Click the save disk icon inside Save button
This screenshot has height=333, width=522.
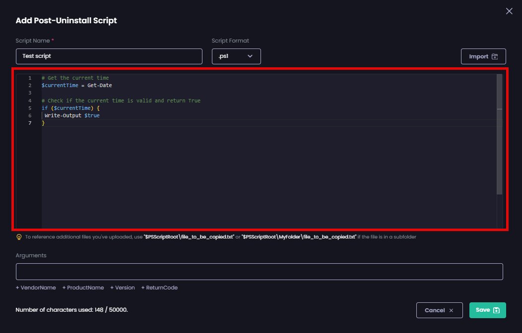(x=496, y=310)
